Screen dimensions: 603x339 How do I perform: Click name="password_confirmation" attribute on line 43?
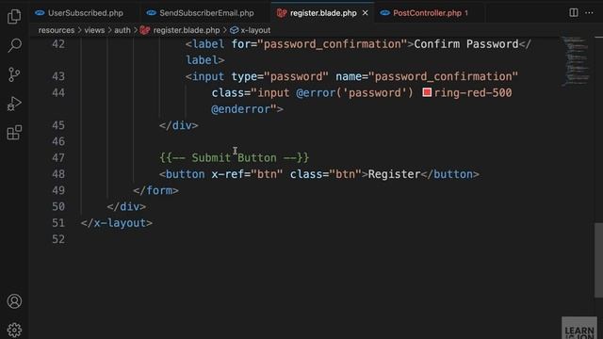coord(427,76)
